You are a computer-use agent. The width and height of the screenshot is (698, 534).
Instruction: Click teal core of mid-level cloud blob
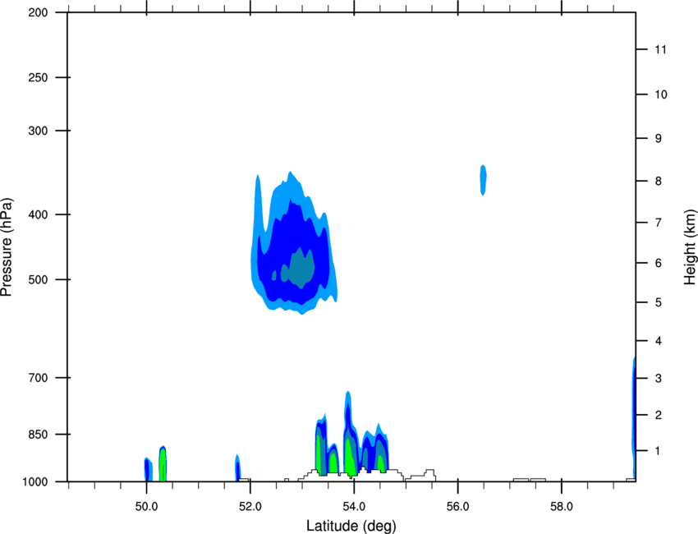[x=301, y=269]
